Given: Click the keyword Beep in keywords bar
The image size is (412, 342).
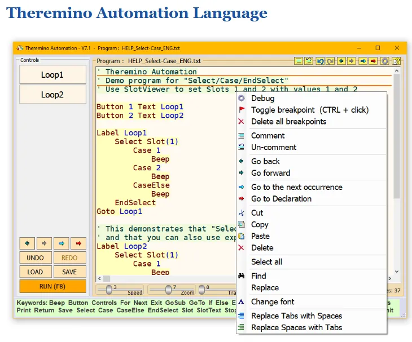Looking at the screenshot, I should coord(57,303).
